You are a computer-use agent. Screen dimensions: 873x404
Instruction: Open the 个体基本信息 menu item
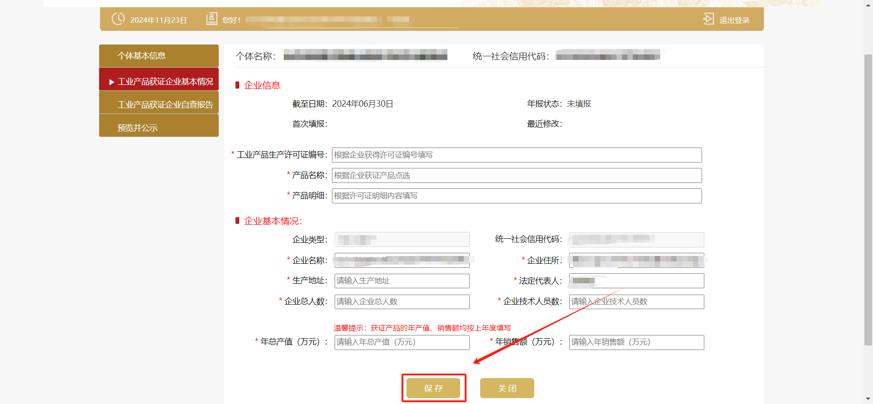[159, 56]
